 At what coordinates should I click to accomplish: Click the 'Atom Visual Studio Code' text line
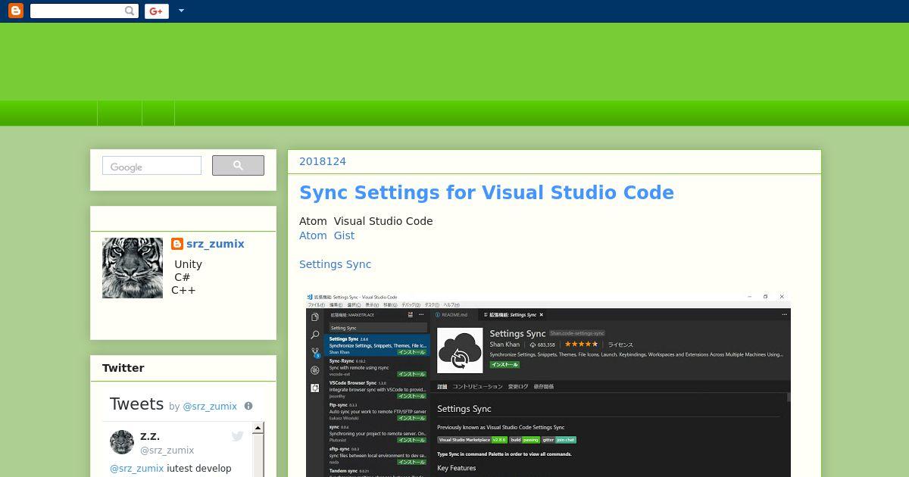tap(366, 221)
